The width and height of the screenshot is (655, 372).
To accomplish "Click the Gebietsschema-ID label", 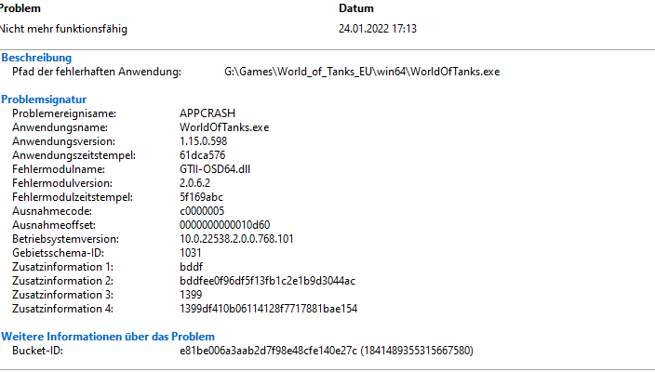I will pos(58,253).
